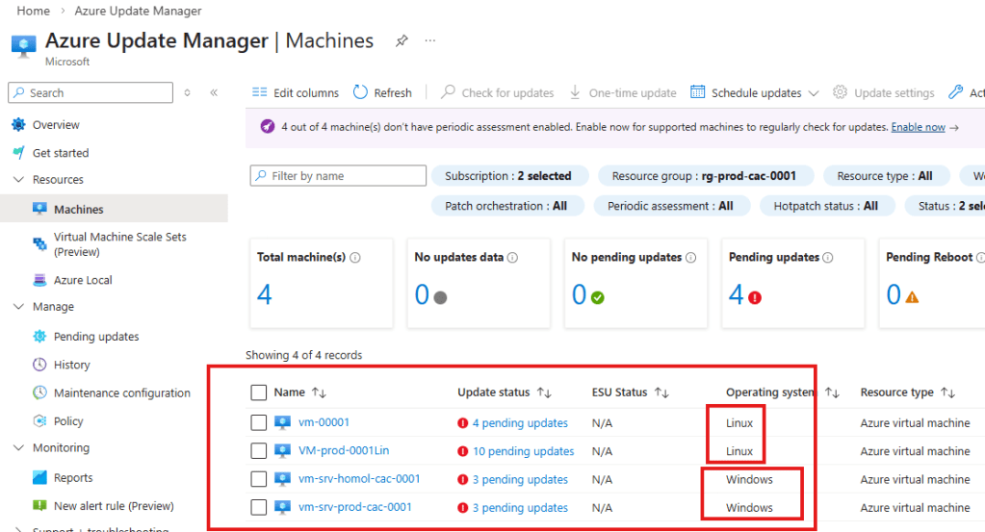Check the box for vm-00001 row
The height and width of the screenshot is (532, 985).
258,422
